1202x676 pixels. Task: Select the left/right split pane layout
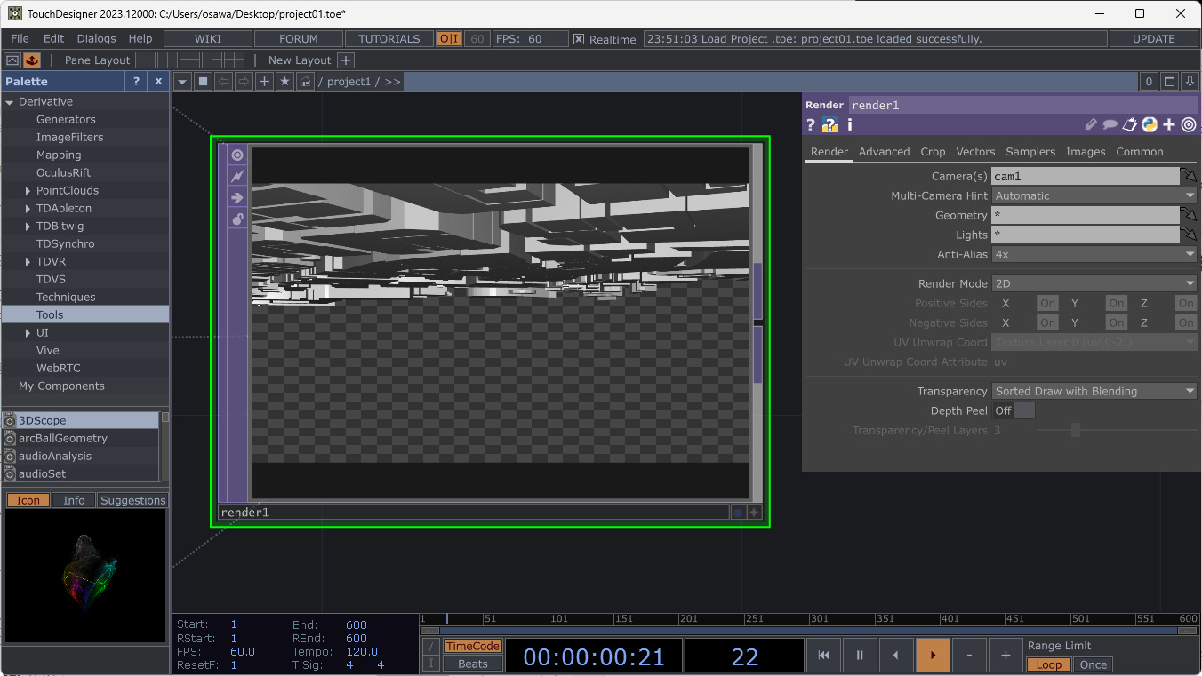click(168, 60)
